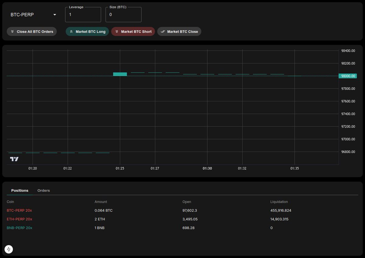Click the Open column header
Image resolution: width=365 pixels, height=258 pixels.
tap(187, 202)
